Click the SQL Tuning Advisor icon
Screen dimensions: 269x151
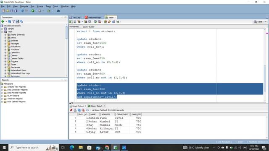pyautogui.click(x=90, y=22)
